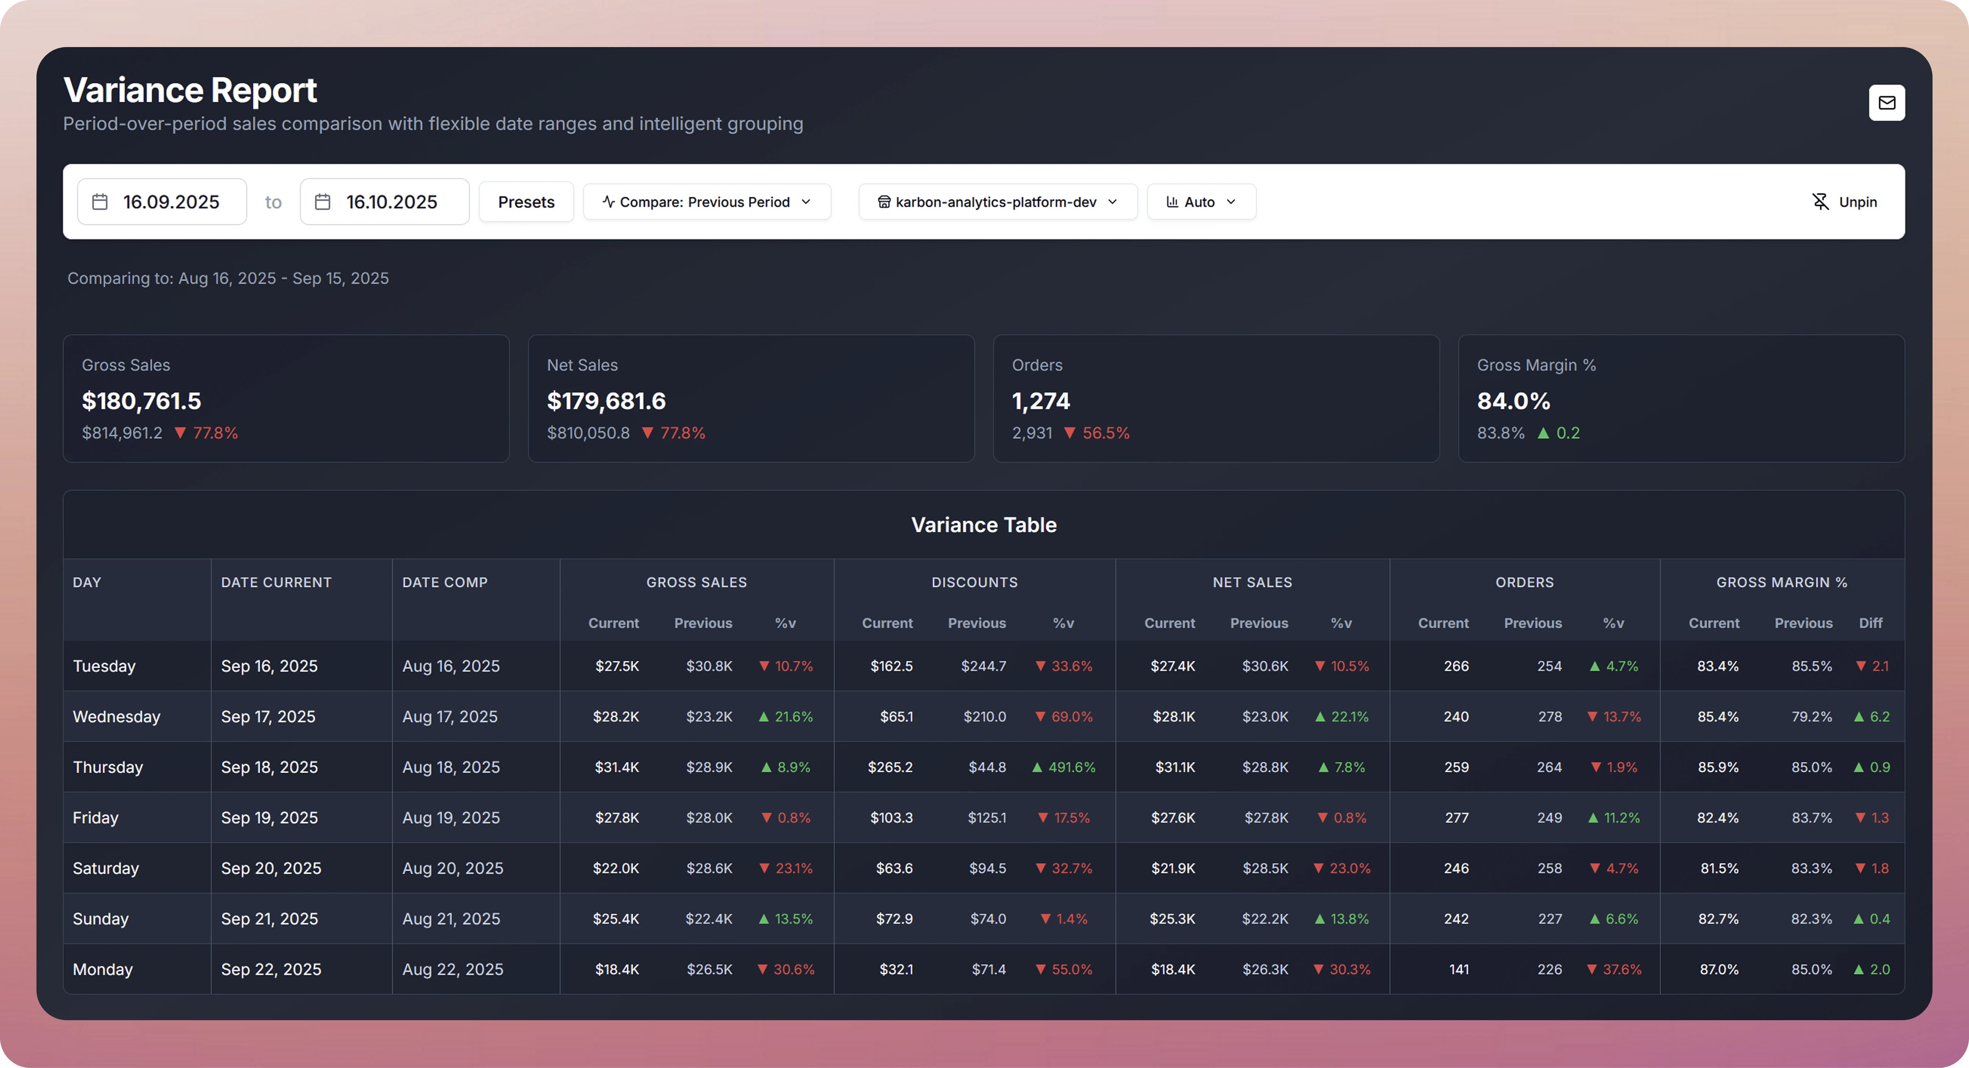This screenshot has width=1969, height=1068.
Task: Click the Presets button
Action: [x=526, y=201]
